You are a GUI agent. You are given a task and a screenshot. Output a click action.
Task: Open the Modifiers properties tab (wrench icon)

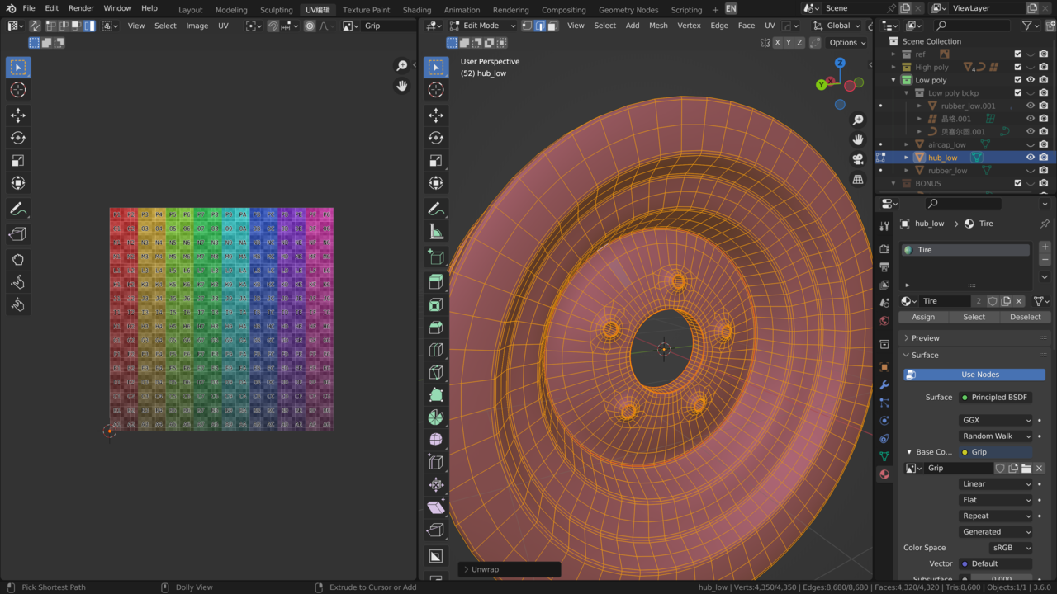tap(884, 385)
